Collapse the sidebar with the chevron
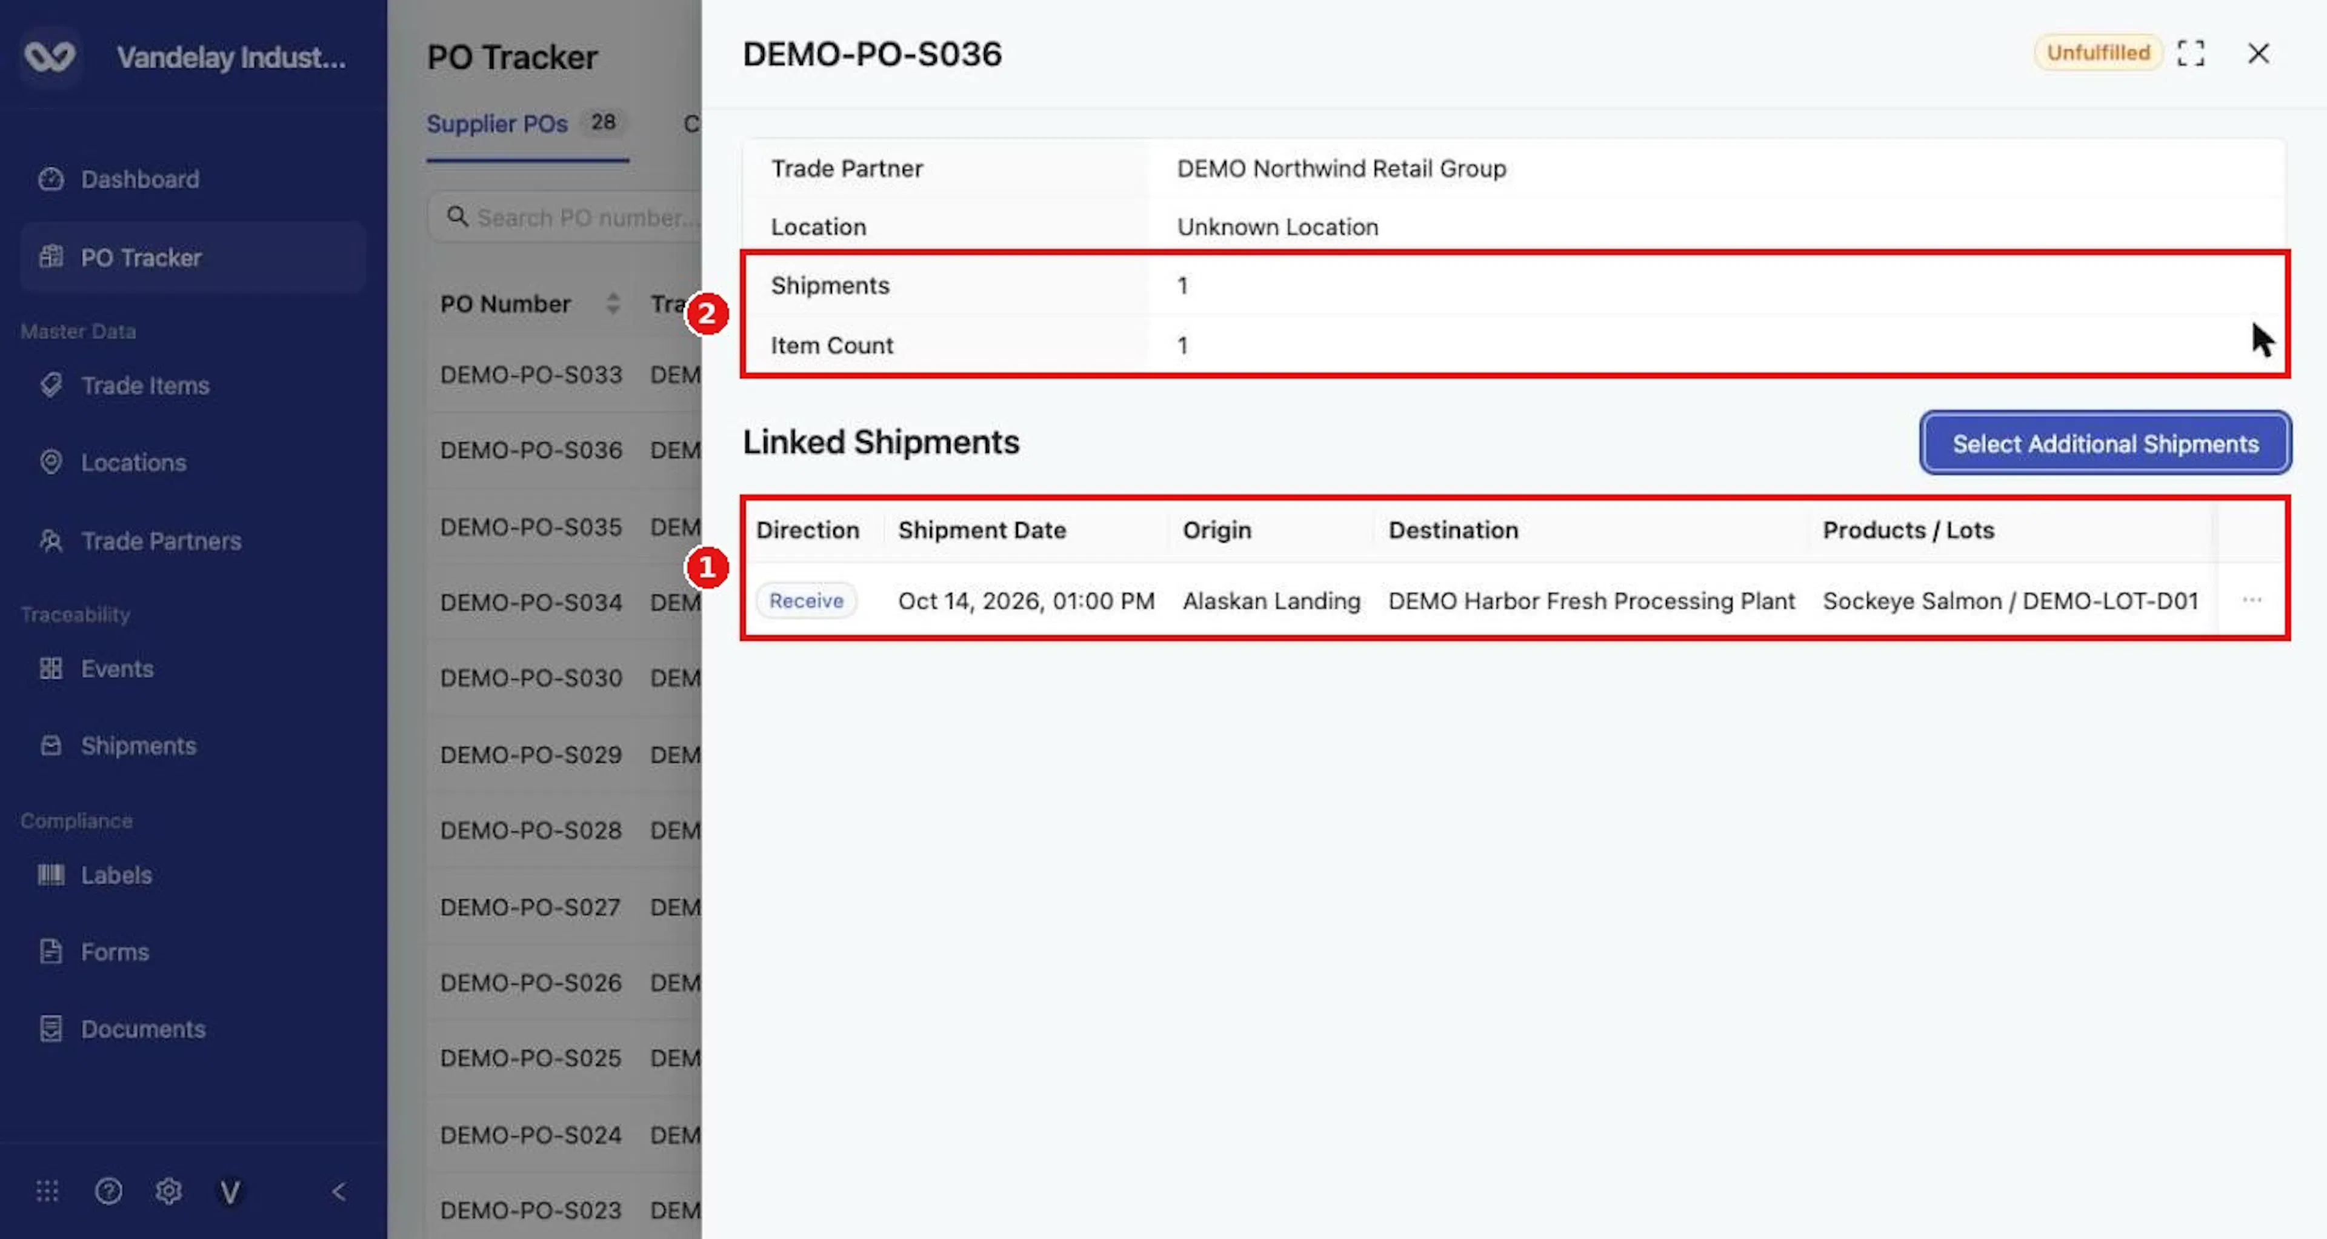Viewport: 2327px width, 1239px height. tap(339, 1192)
